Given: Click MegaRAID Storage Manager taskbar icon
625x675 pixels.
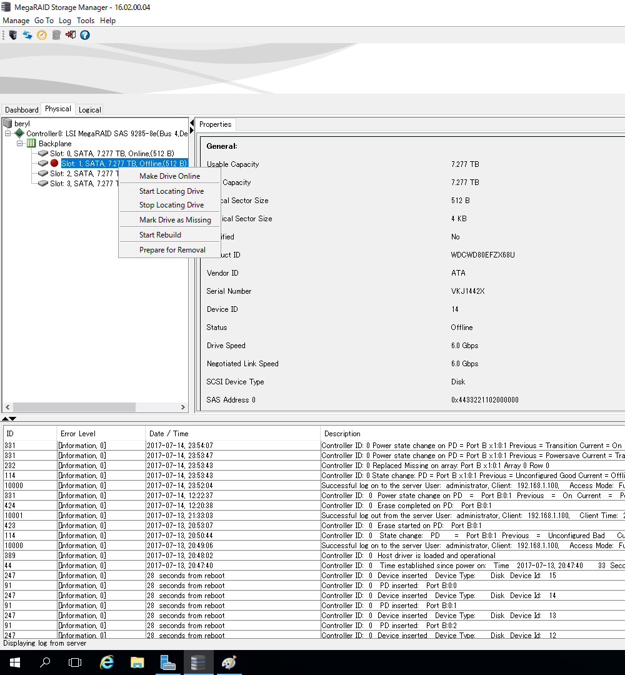Looking at the screenshot, I should [x=198, y=662].
